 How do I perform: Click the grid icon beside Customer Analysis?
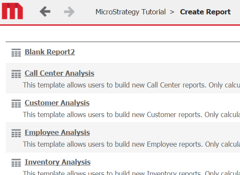pos(16,104)
